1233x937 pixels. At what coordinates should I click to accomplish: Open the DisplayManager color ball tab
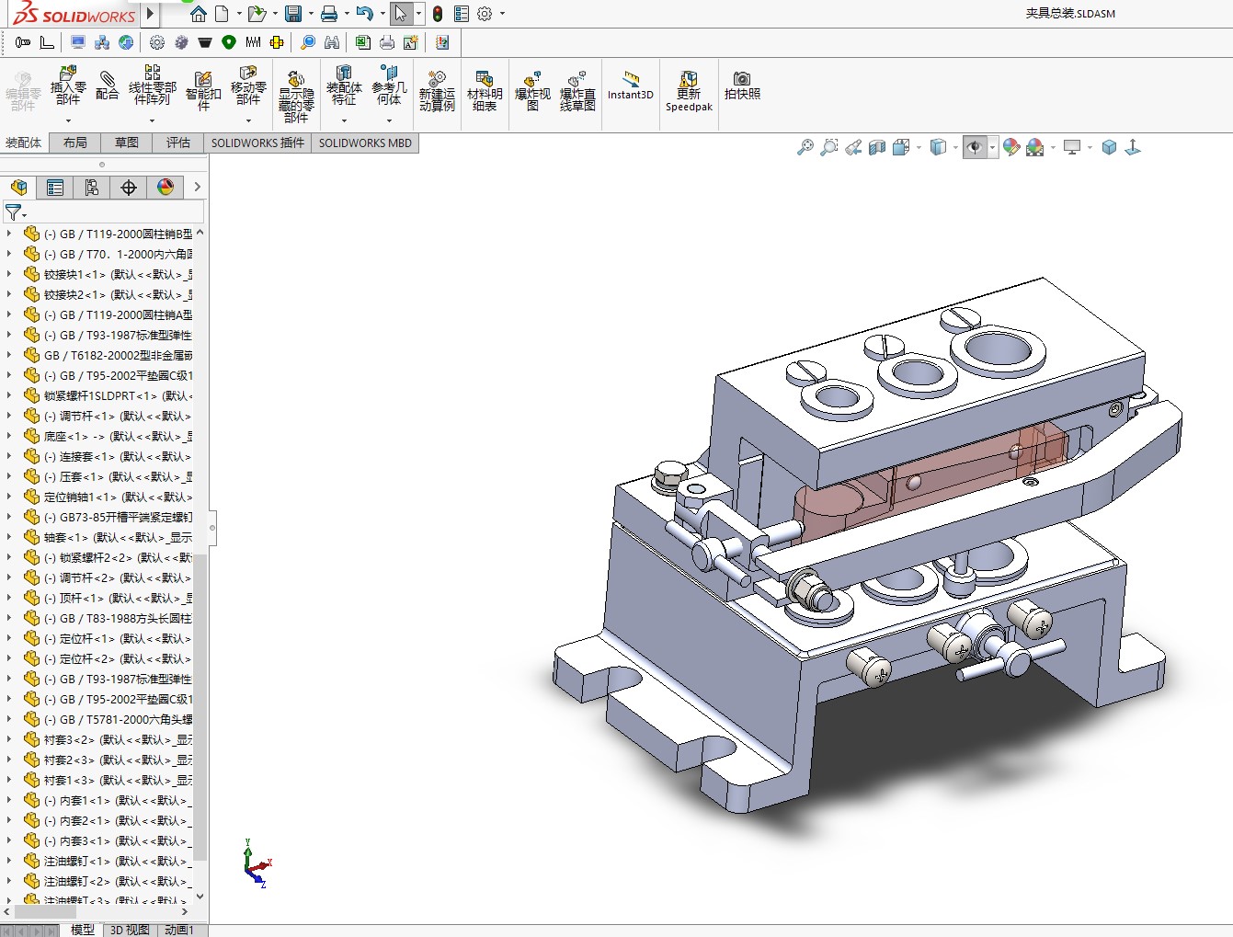pyautogui.click(x=166, y=188)
